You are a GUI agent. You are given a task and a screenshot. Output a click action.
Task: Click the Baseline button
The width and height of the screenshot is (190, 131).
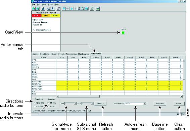click(x=160, y=104)
